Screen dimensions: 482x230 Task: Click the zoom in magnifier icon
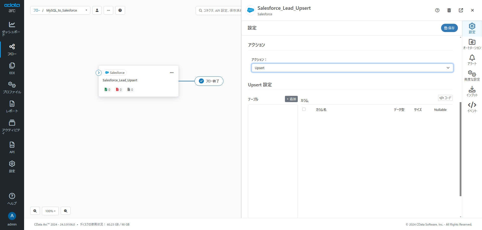coord(35,211)
